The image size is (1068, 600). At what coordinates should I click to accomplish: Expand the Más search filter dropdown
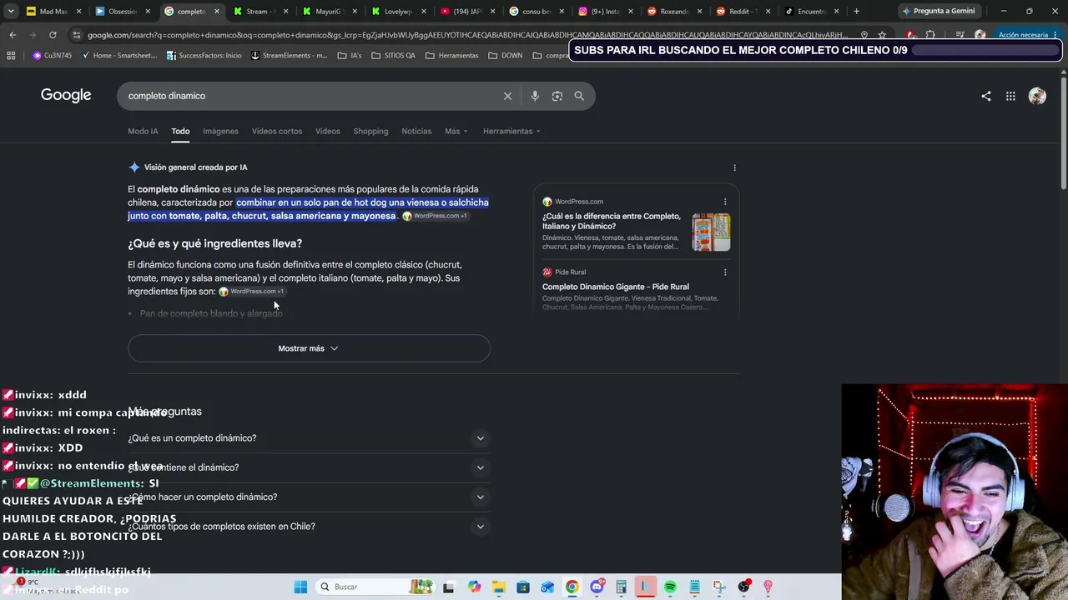[x=456, y=131]
